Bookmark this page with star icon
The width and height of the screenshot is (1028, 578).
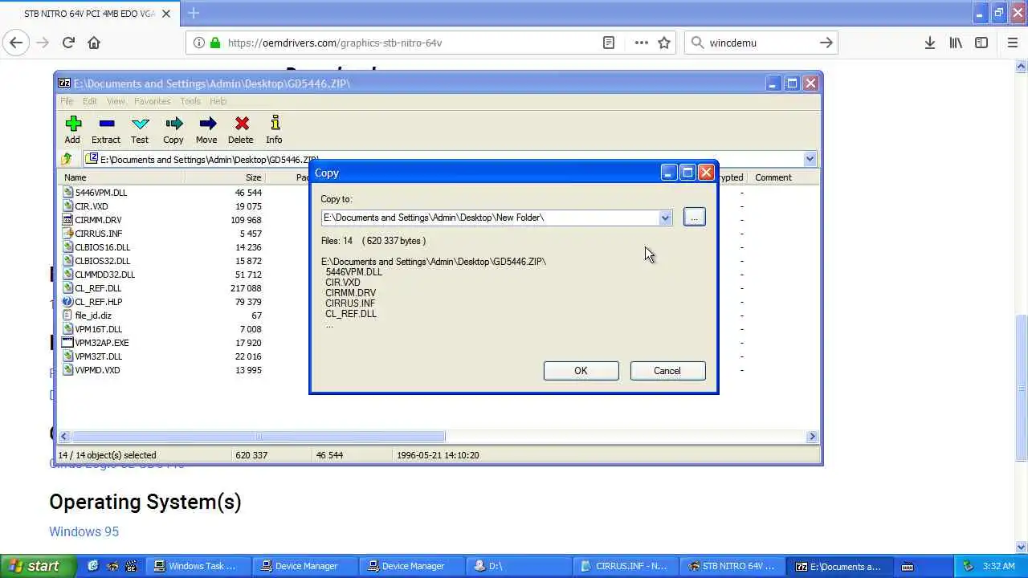click(x=664, y=43)
